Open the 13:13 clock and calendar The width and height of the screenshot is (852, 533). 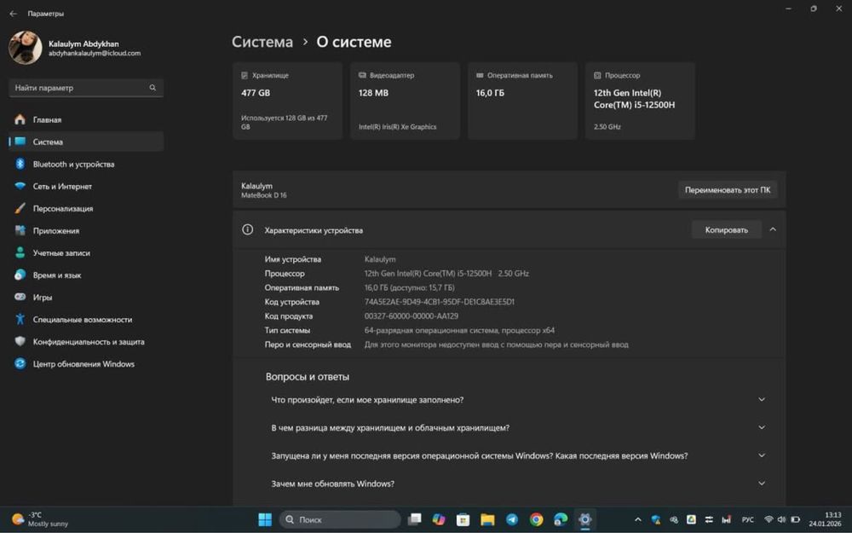click(825, 519)
